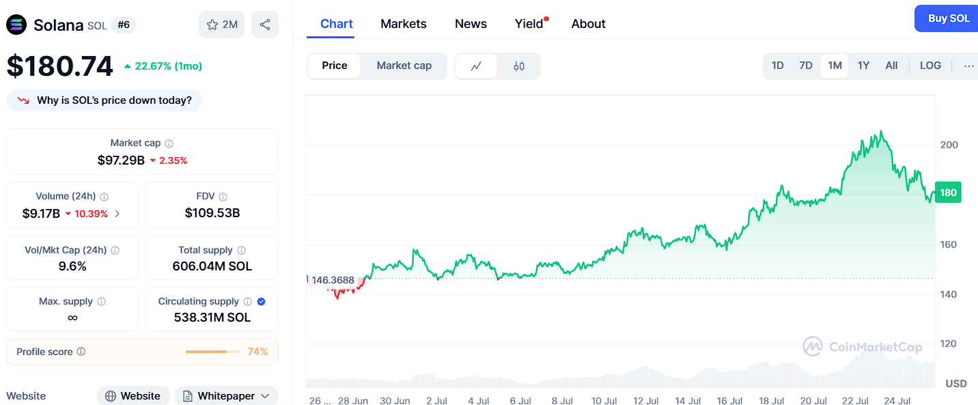978x405 pixels.
Task: Toggle chart to Market cap view
Action: pyautogui.click(x=404, y=66)
